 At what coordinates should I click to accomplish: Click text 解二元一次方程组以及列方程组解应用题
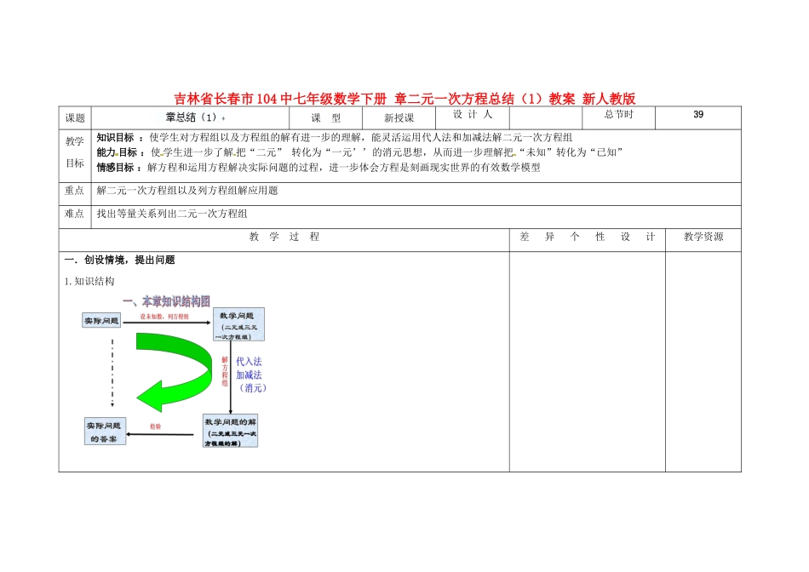point(187,191)
